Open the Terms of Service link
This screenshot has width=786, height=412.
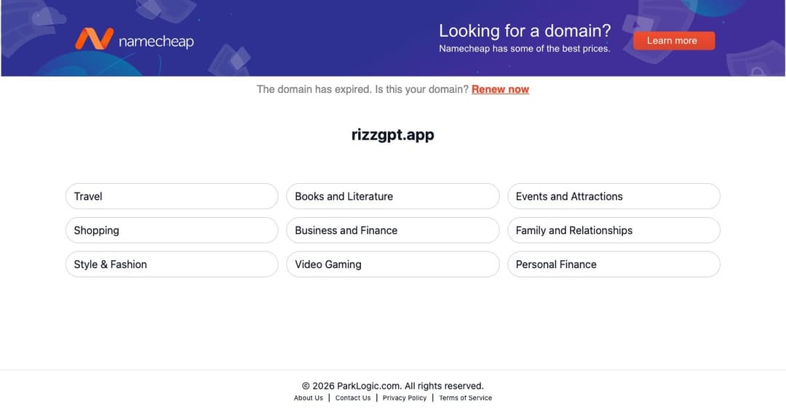pos(465,398)
